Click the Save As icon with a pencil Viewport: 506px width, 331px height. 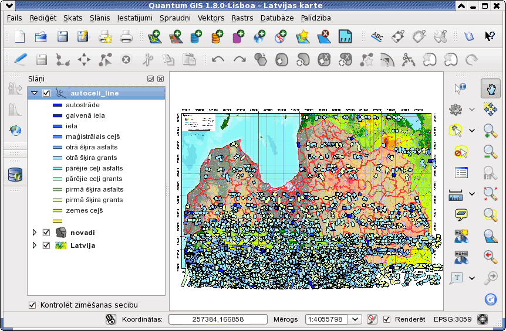pos(83,36)
